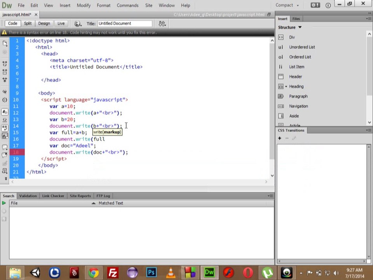Click the Collapse Selection icon
This screenshot has height=280, width=373.
[5, 72]
